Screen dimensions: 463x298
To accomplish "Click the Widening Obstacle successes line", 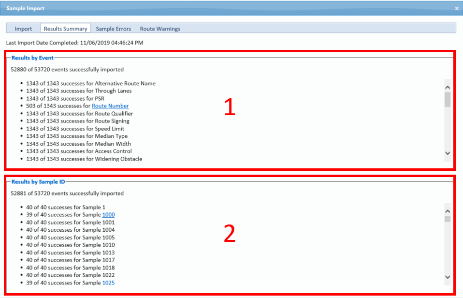I will point(84,159).
